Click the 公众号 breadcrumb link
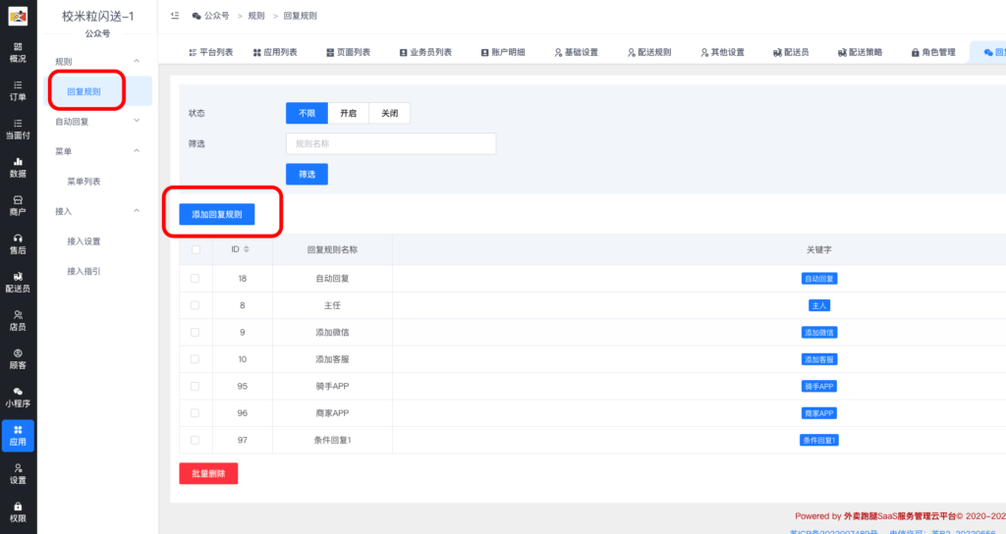This screenshot has width=1006, height=534. point(216,16)
